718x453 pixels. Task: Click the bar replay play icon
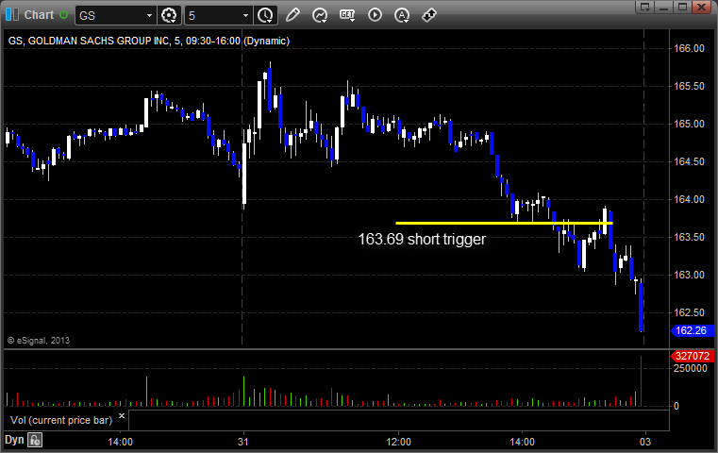click(375, 15)
